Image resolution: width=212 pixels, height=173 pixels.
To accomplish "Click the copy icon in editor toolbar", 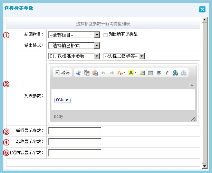I will coord(87,73).
